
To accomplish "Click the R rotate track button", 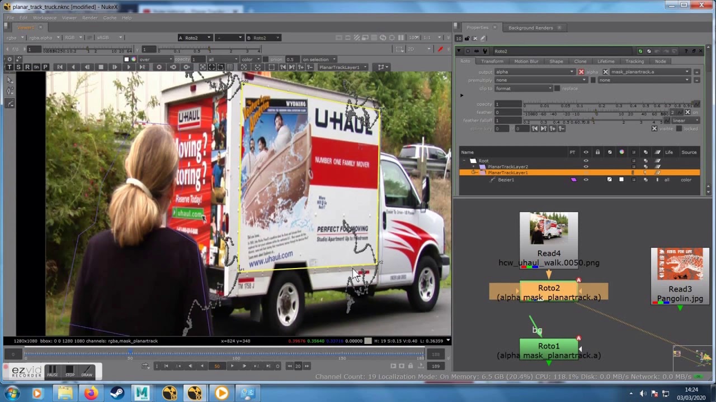I will [x=27, y=67].
